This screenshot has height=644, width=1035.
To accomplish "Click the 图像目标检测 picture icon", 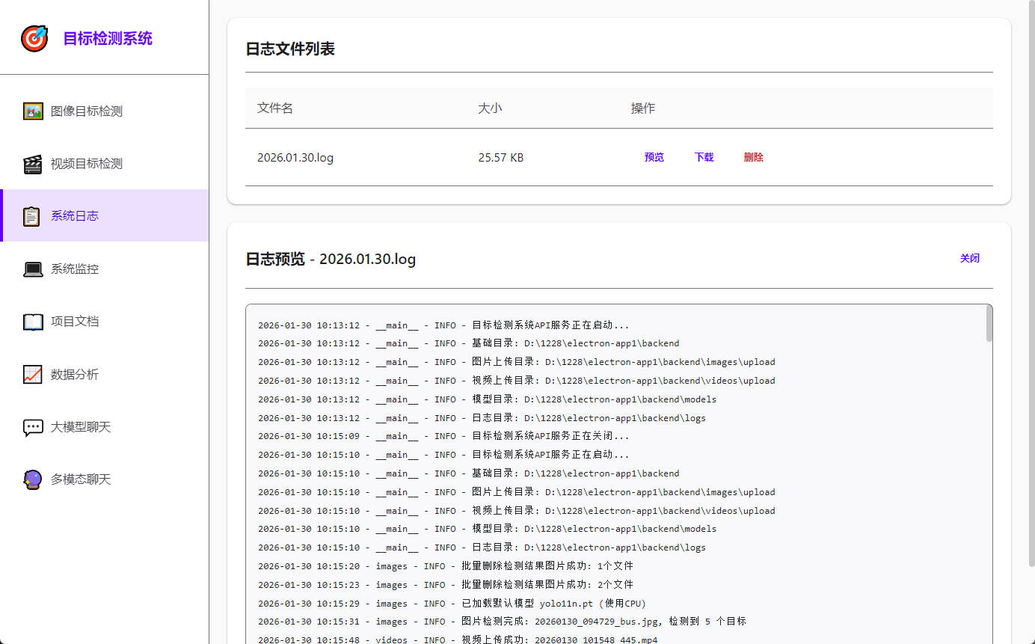I will (33, 111).
